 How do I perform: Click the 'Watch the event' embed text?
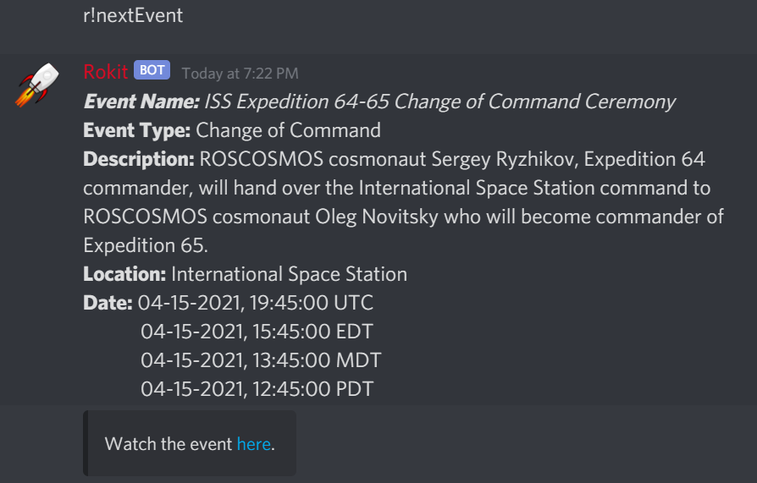click(x=168, y=443)
